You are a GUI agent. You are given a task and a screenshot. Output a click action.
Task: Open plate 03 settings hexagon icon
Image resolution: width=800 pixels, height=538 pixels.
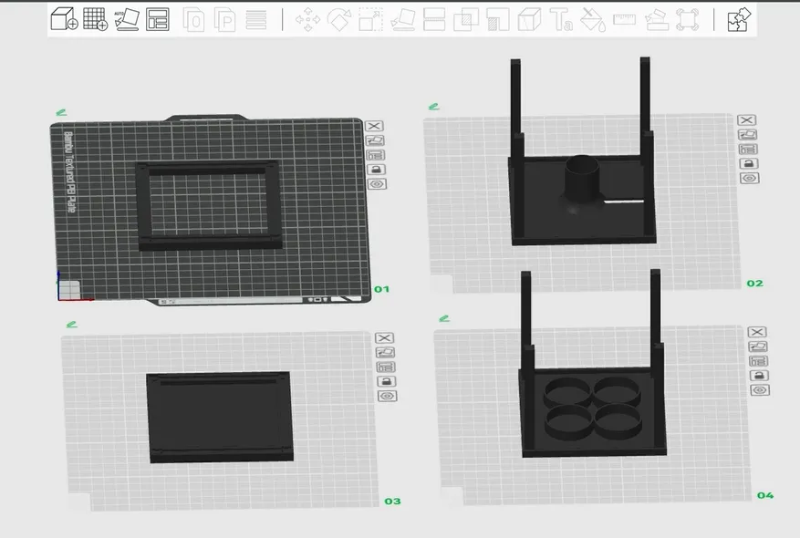pyautogui.click(x=388, y=397)
